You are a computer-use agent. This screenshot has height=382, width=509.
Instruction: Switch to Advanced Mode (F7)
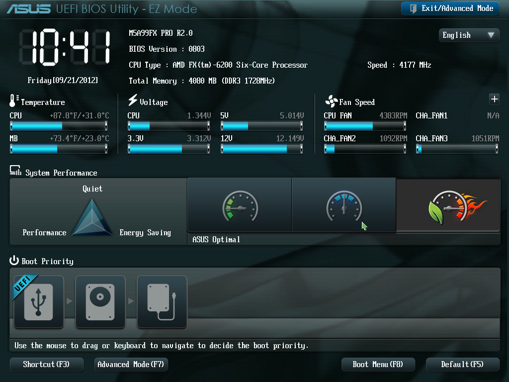click(x=131, y=365)
